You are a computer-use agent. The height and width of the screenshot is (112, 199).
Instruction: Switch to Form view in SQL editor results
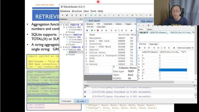point(153,44)
